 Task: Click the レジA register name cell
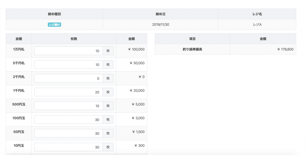click(x=257, y=24)
